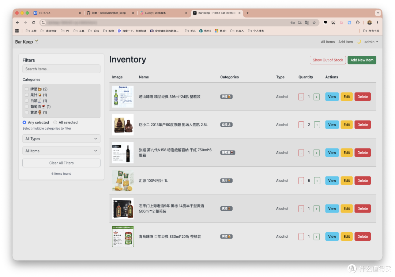Image resolution: width=395 pixels, height=277 pixels.
Task: Toggle dark mode moon icon
Action: [x=359, y=42]
